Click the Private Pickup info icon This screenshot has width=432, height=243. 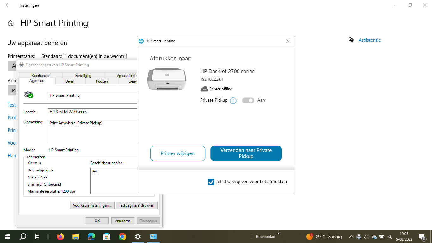click(x=233, y=101)
